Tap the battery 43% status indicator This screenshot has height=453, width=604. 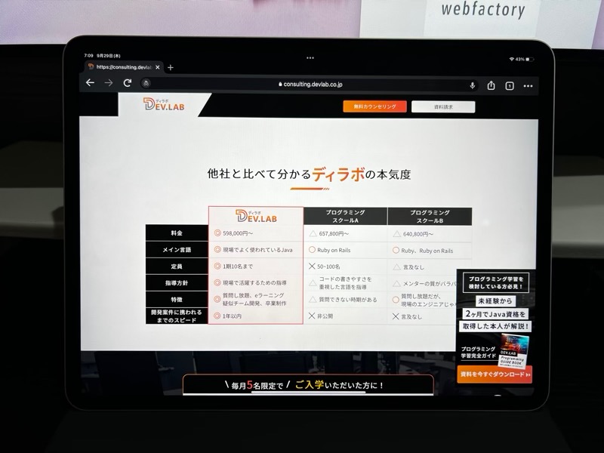point(522,59)
